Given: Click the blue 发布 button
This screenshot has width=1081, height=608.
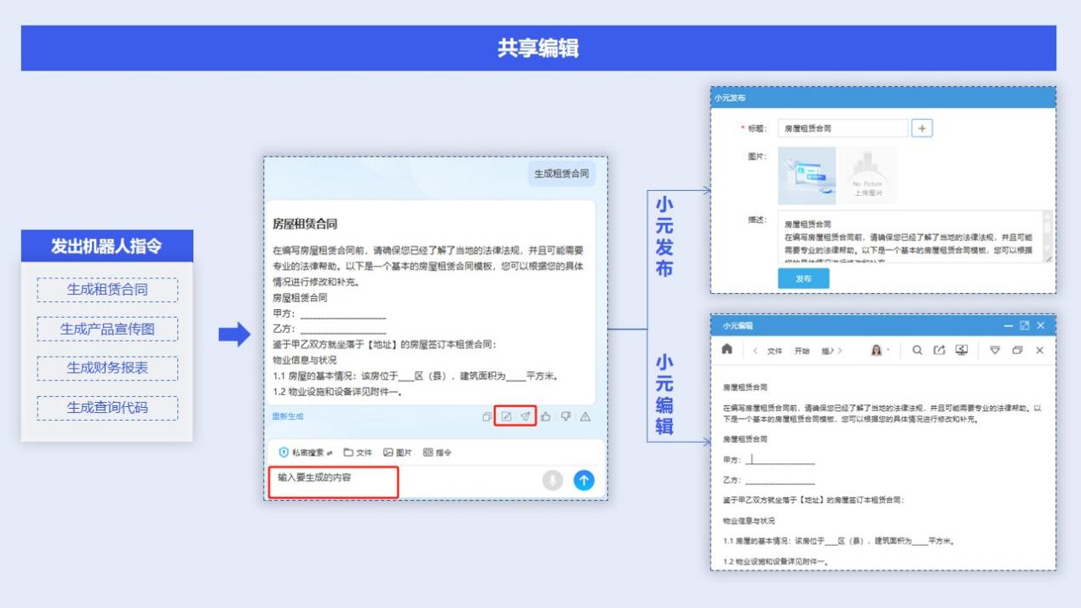Looking at the screenshot, I should (x=802, y=278).
